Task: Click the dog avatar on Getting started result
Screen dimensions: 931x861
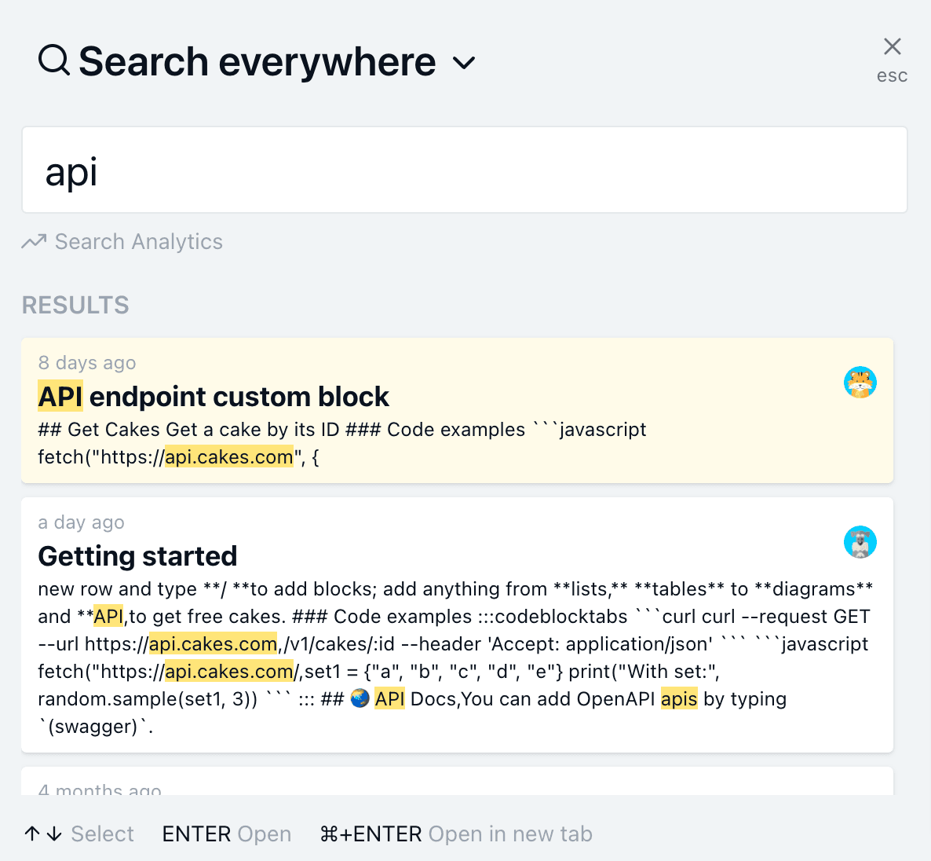Action: pyautogui.click(x=860, y=541)
